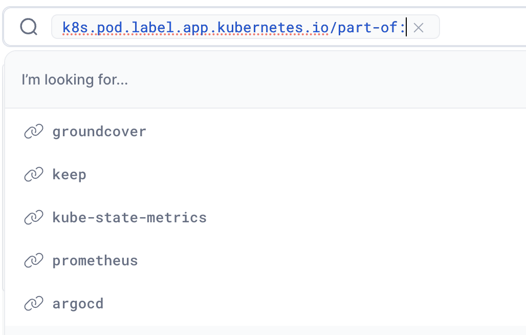This screenshot has width=526, height=335.
Task: Pick the kube-state-metrics value
Action: coord(129,218)
